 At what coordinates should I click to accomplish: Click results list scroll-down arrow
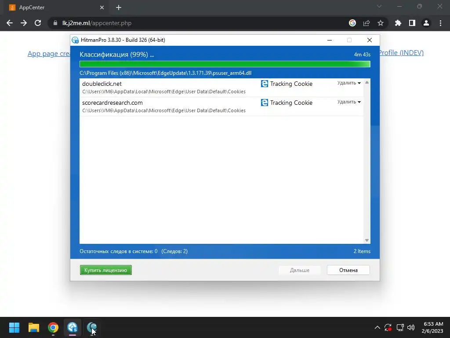tap(367, 240)
